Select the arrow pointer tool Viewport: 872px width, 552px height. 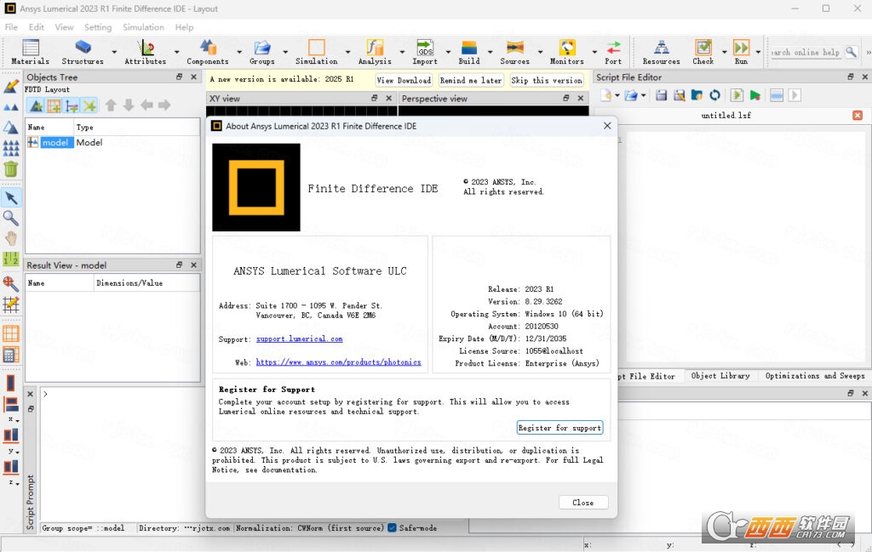point(10,197)
